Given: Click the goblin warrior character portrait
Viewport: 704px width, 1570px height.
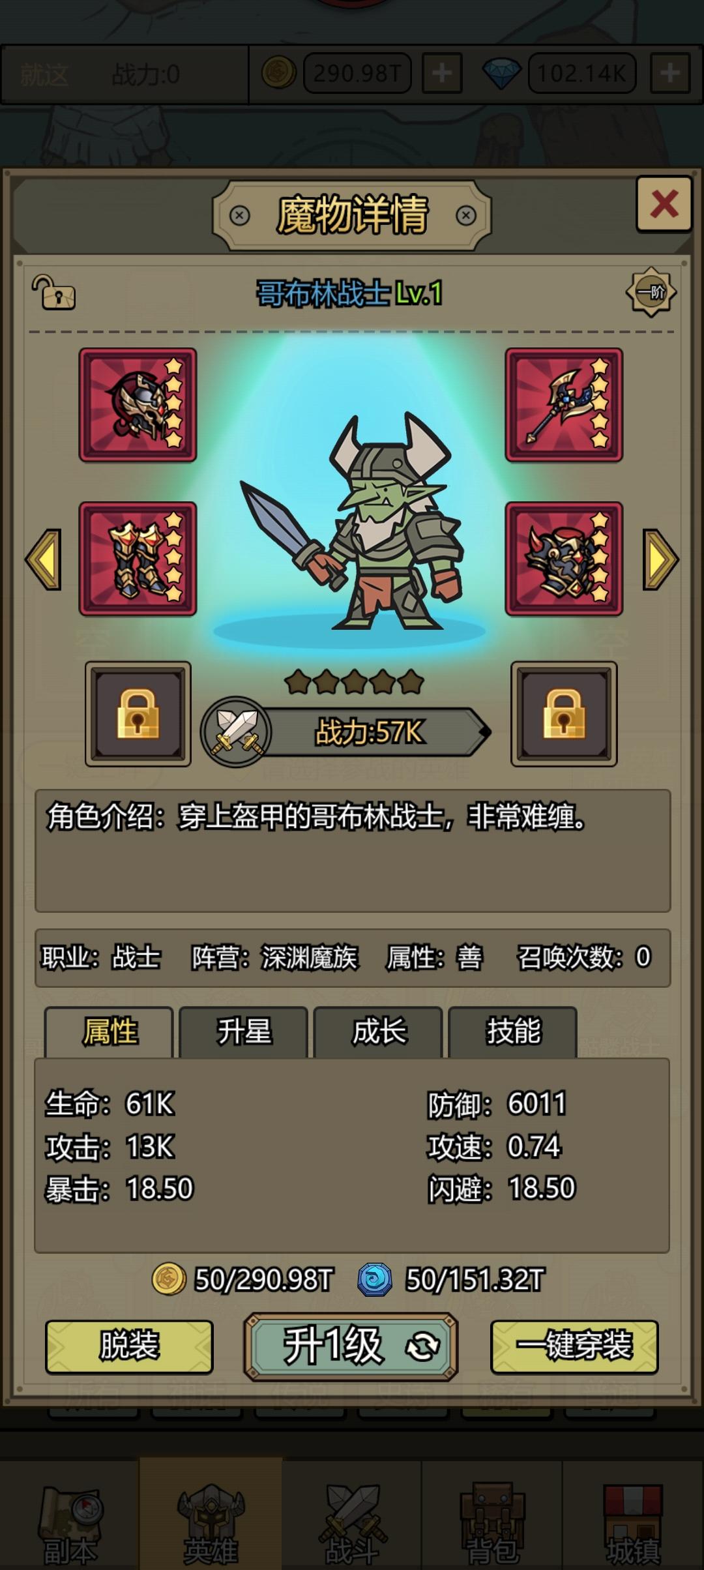Looking at the screenshot, I should click(x=351, y=522).
